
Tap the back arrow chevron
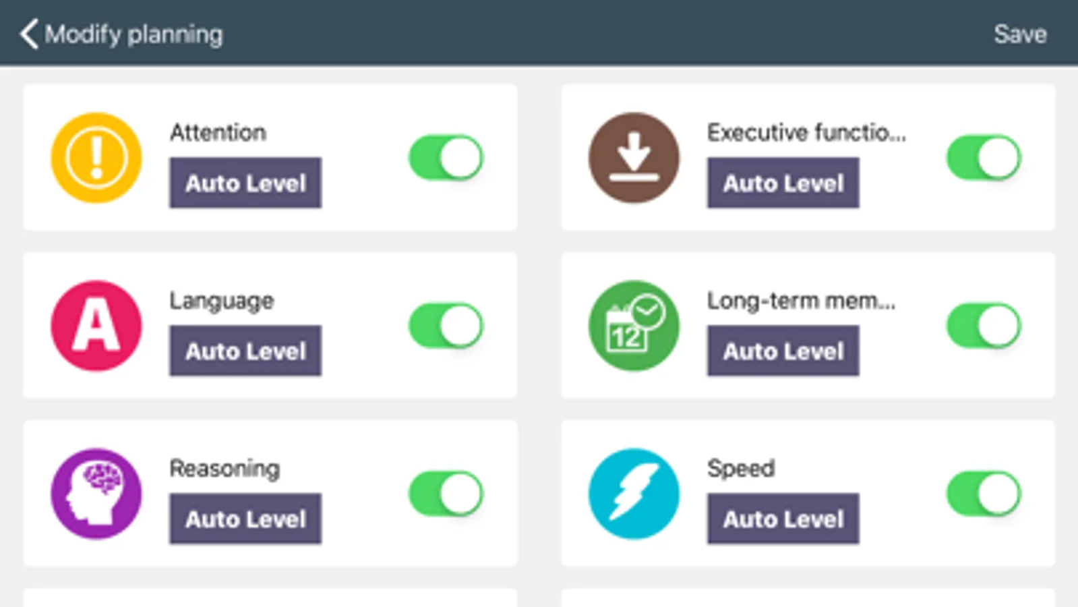tap(28, 34)
